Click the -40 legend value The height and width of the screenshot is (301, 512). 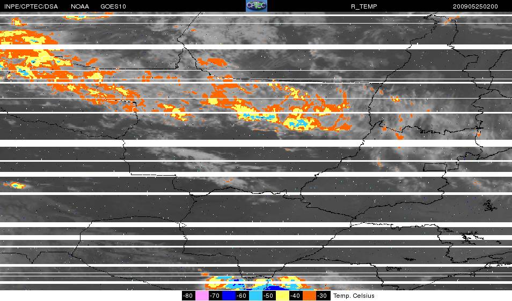click(x=296, y=296)
